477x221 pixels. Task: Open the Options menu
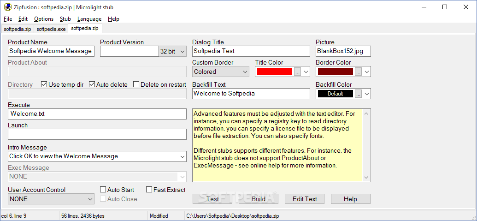[x=44, y=19]
